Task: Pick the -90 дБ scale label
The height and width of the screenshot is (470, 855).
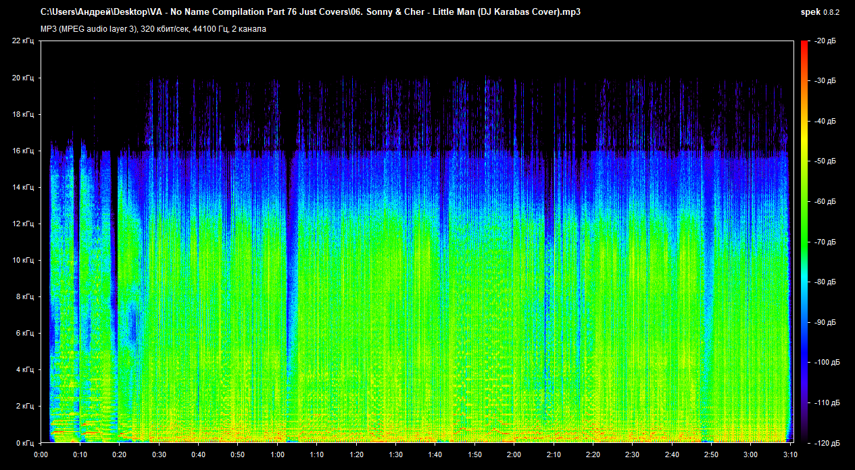Action: [826, 322]
